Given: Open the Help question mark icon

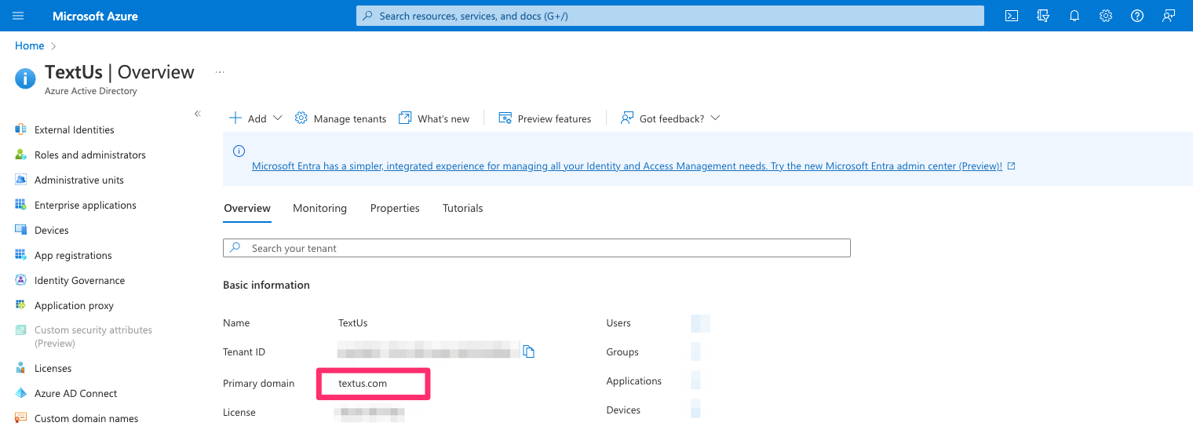Looking at the screenshot, I should tap(1137, 16).
